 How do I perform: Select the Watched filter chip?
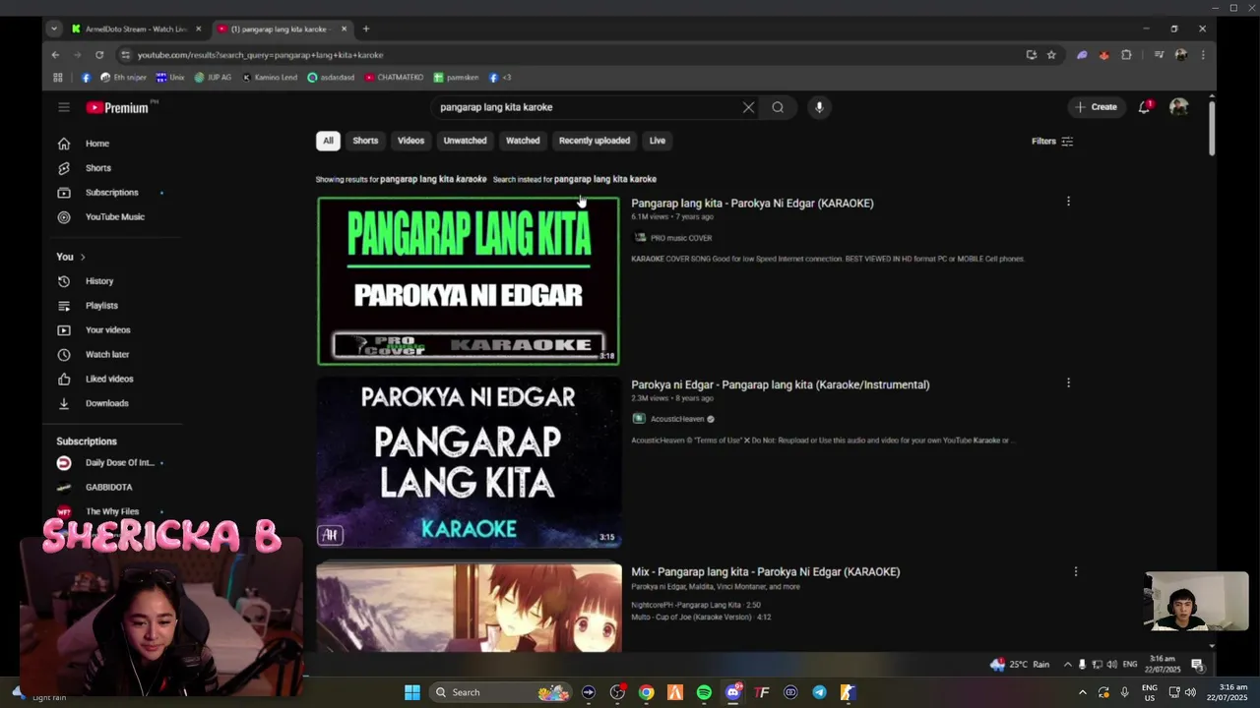pos(523,141)
